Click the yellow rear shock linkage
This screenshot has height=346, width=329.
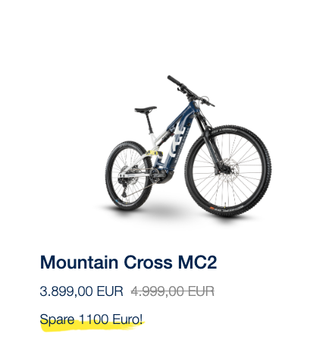[153, 153]
